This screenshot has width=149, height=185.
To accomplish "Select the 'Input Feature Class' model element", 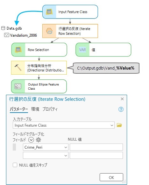I will (x=70, y=12).
